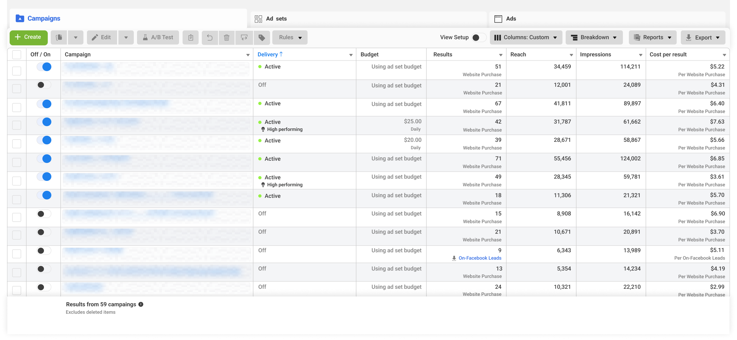Switch to the Ads tab

click(607, 19)
